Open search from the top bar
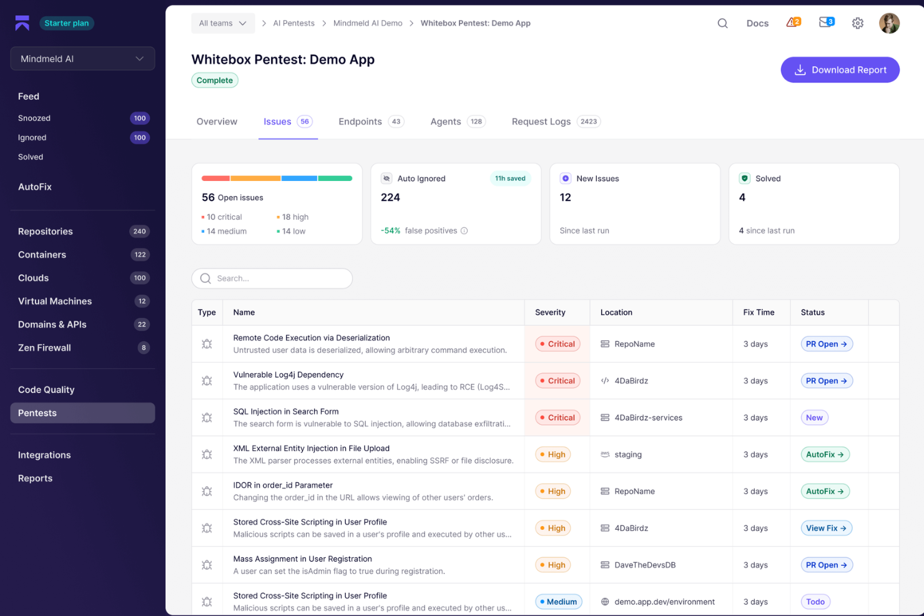The height and width of the screenshot is (616, 924). point(722,23)
